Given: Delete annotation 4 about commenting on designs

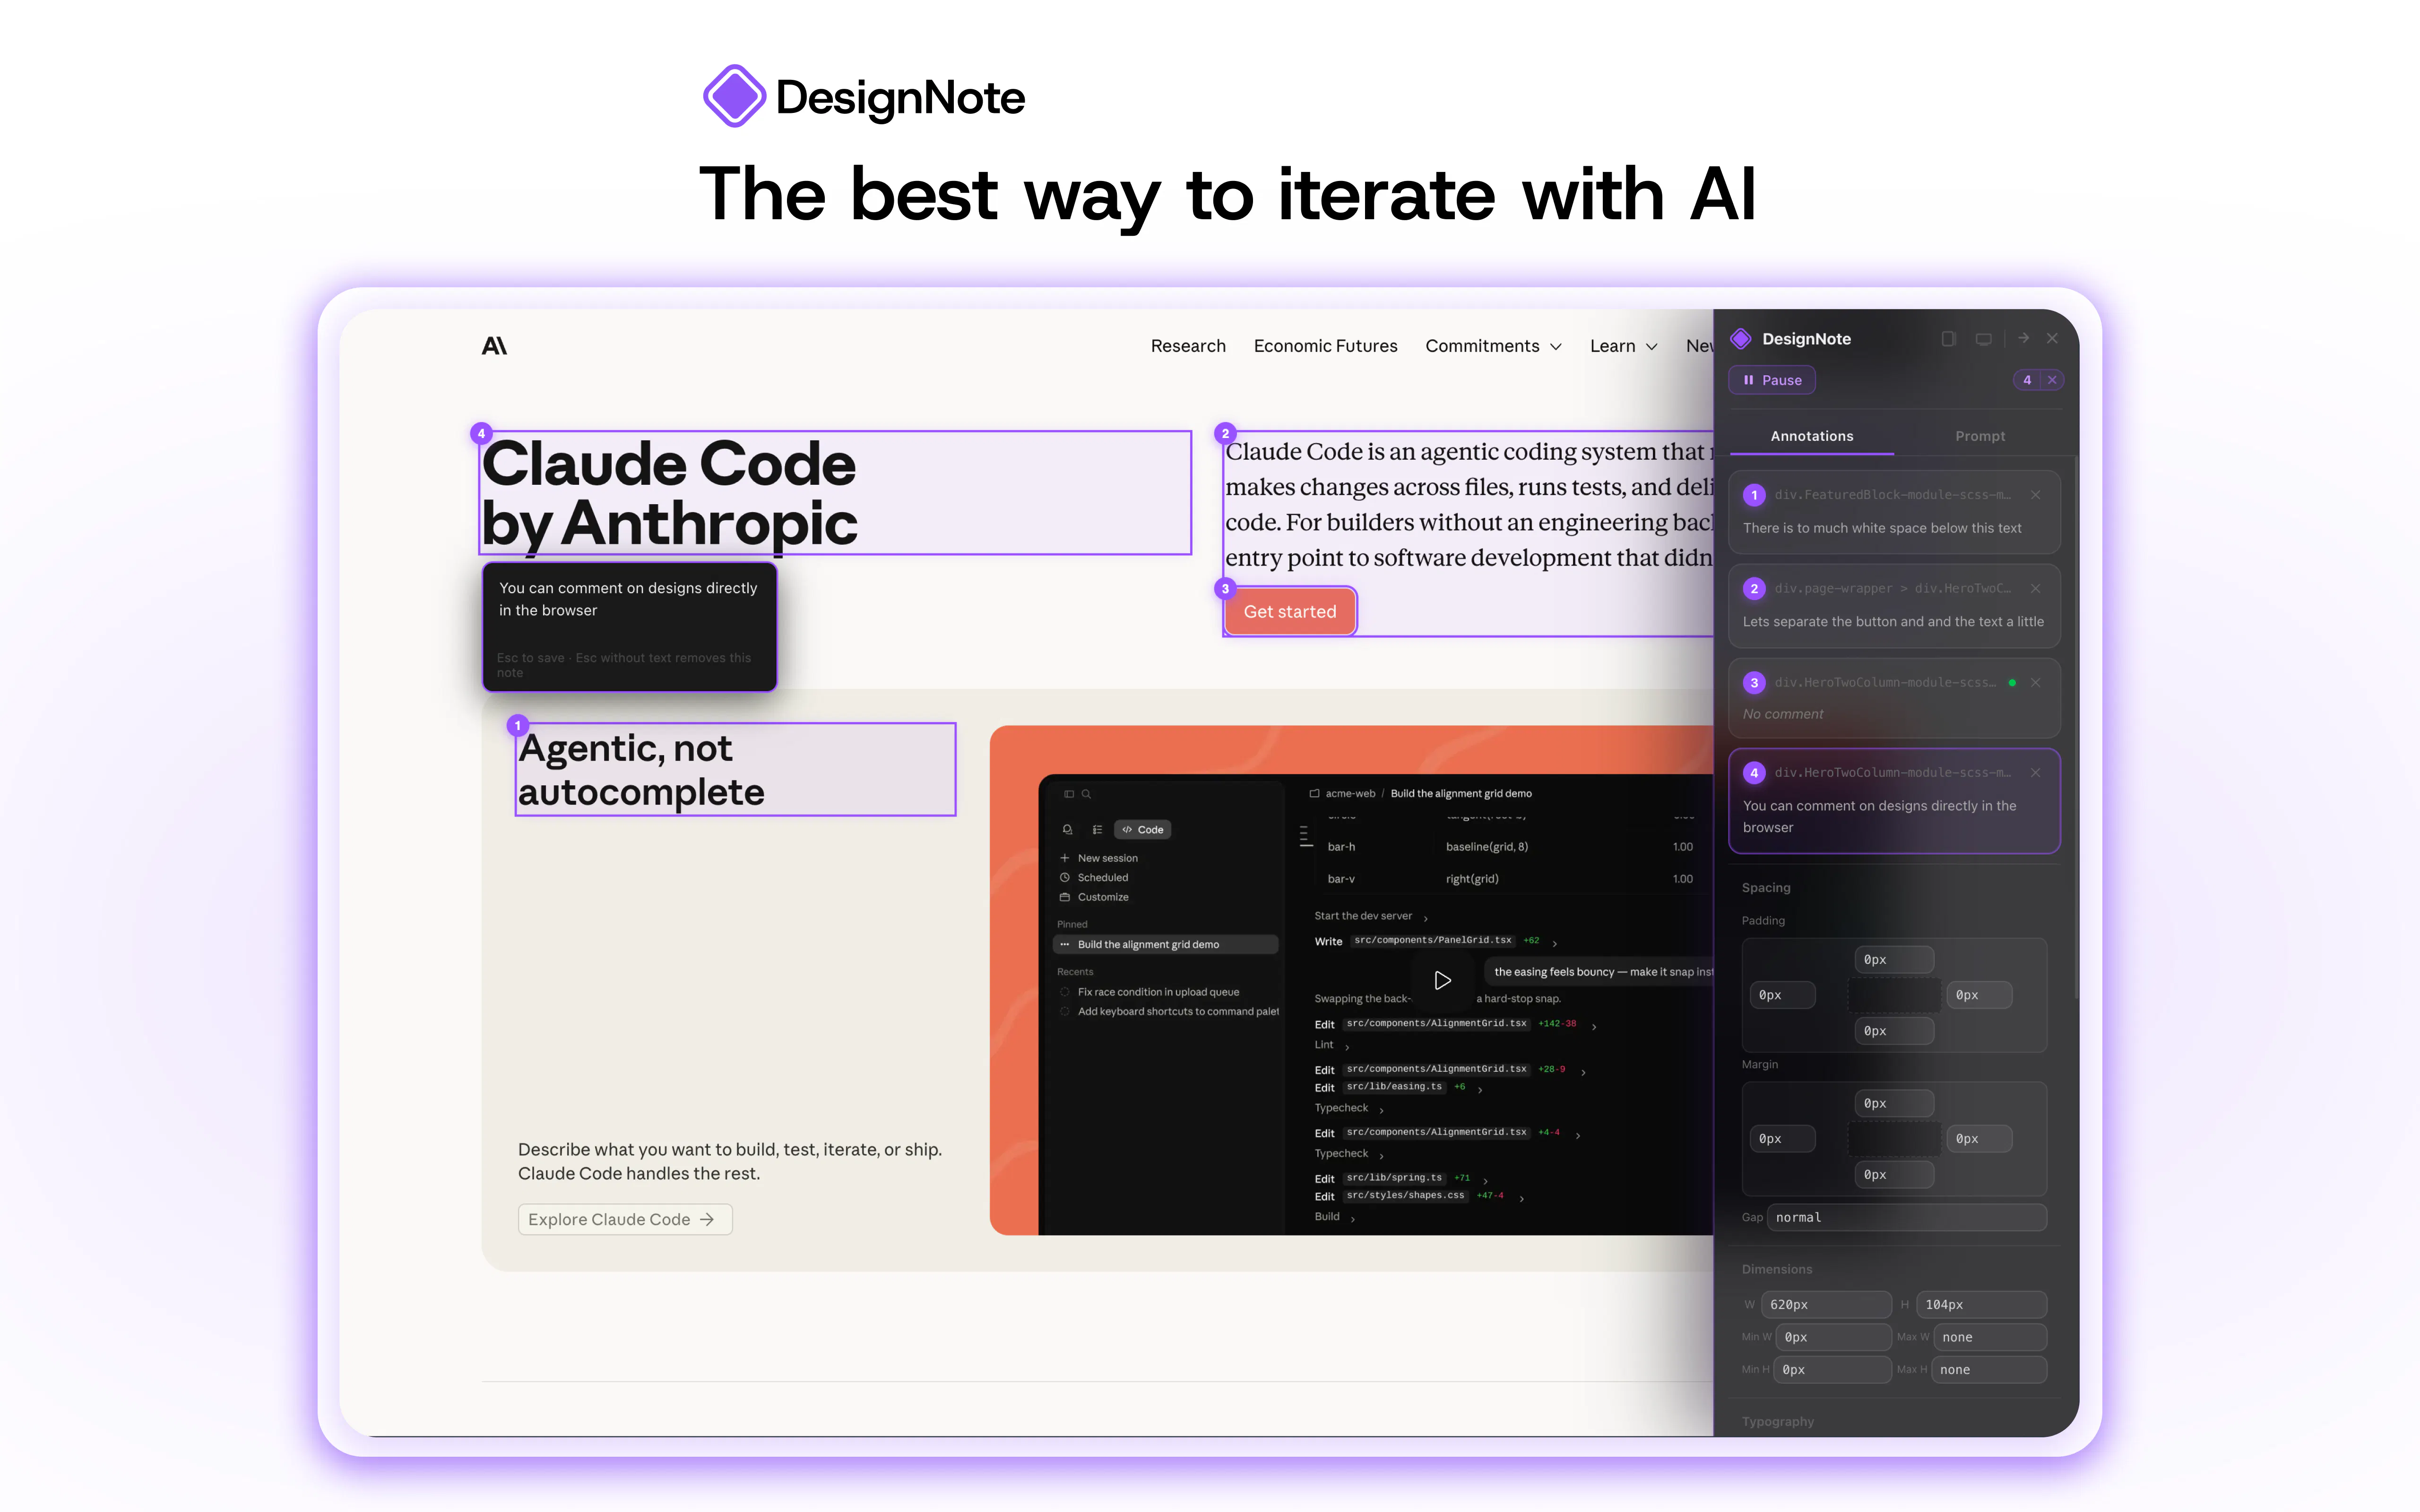Looking at the screenshot, I should pyautogui.click(x=2035, y=773).
